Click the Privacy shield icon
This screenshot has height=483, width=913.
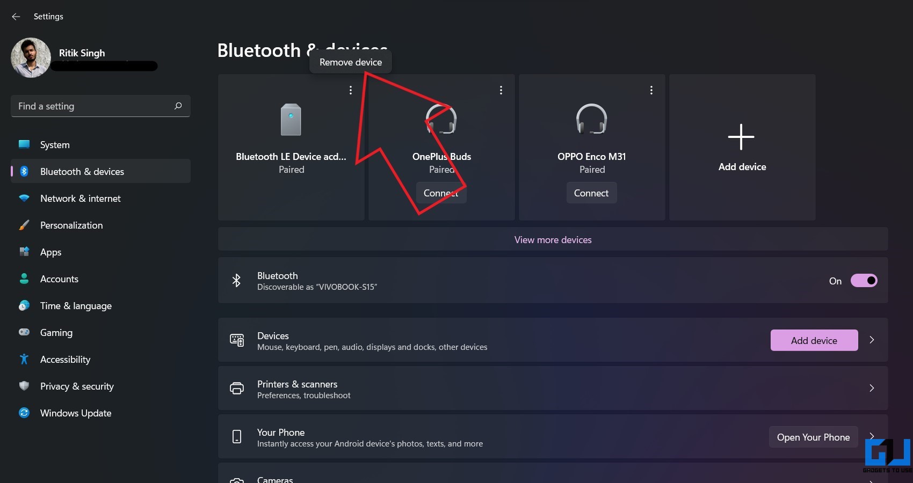(24, 386)
